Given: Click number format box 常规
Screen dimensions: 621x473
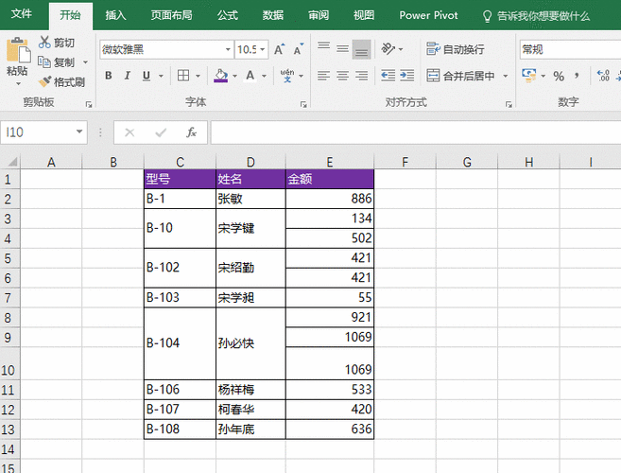Looking at the screenshot, I should [x=570, y=49].
